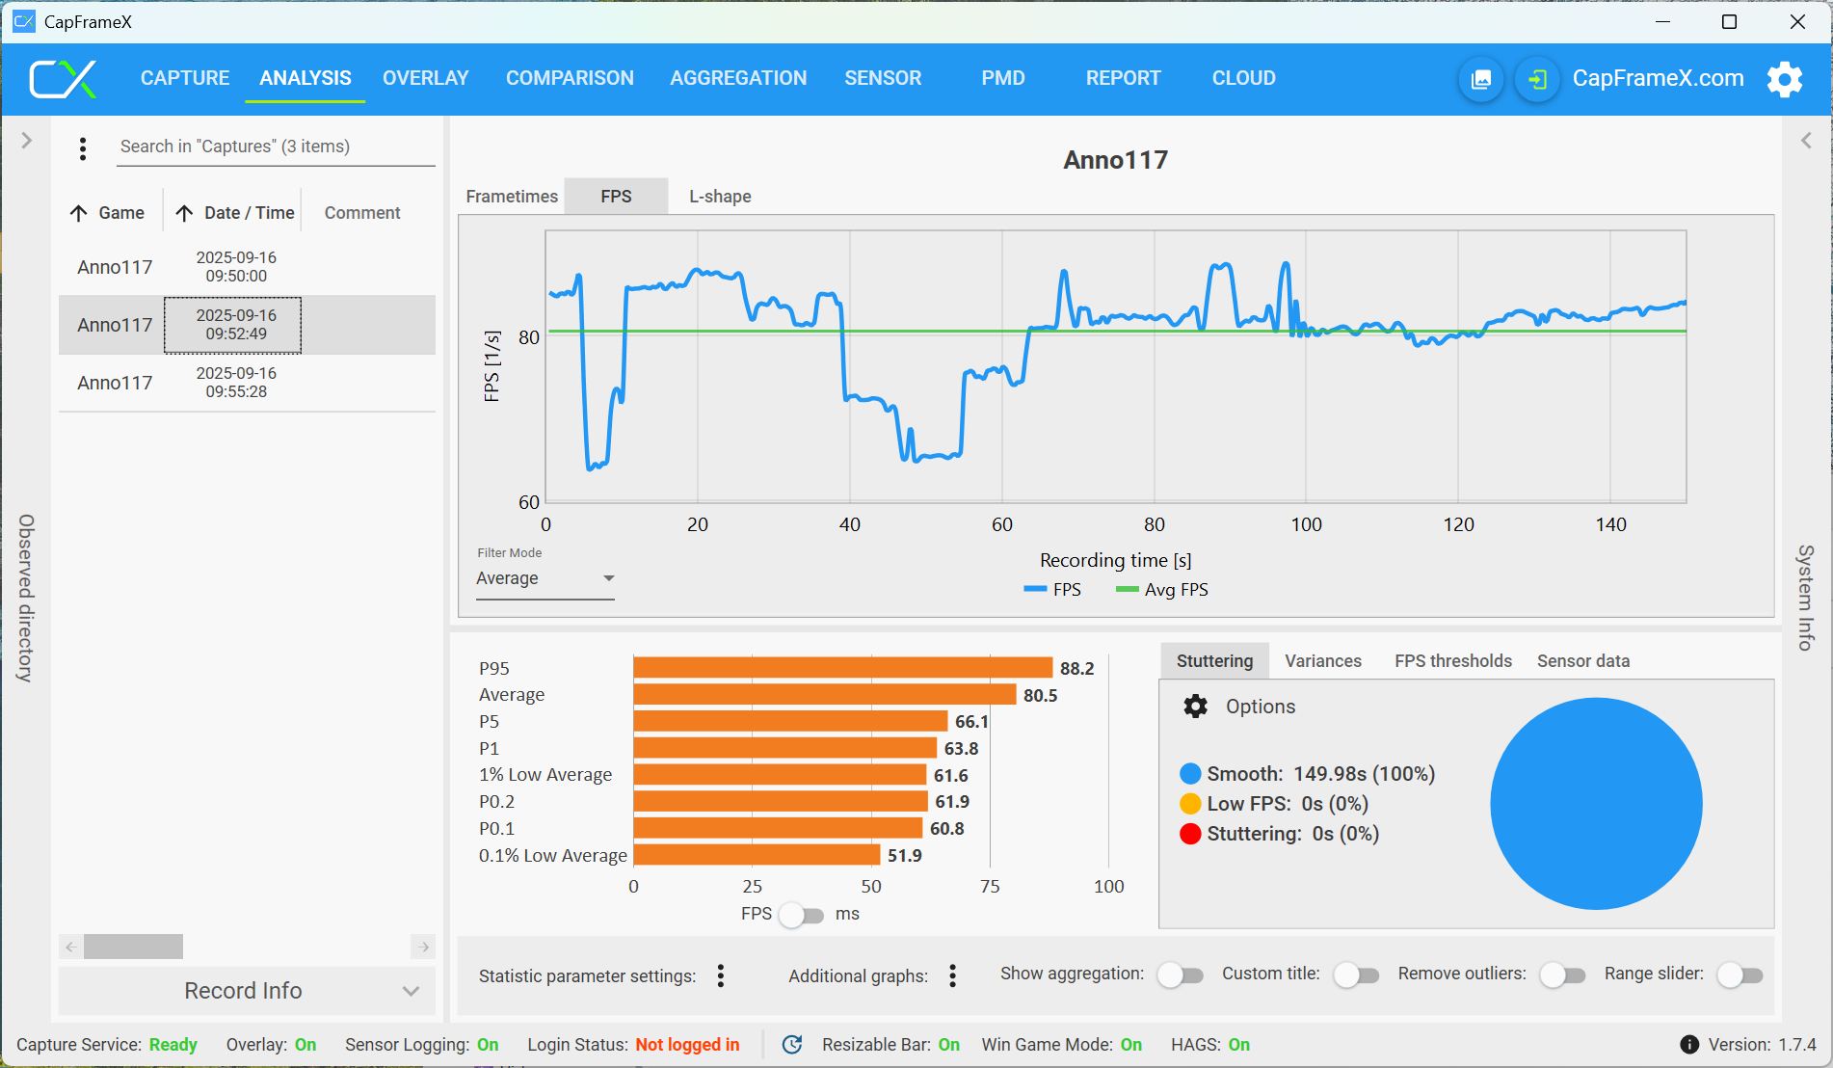
Task: Expand the System Info side panel
Action: tap(1806, 141)
